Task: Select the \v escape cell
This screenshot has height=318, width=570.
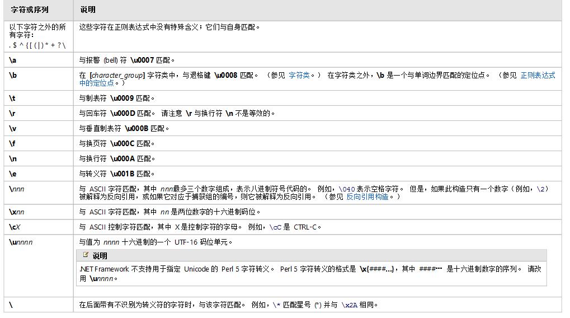Action: click(x=39, y=128)
